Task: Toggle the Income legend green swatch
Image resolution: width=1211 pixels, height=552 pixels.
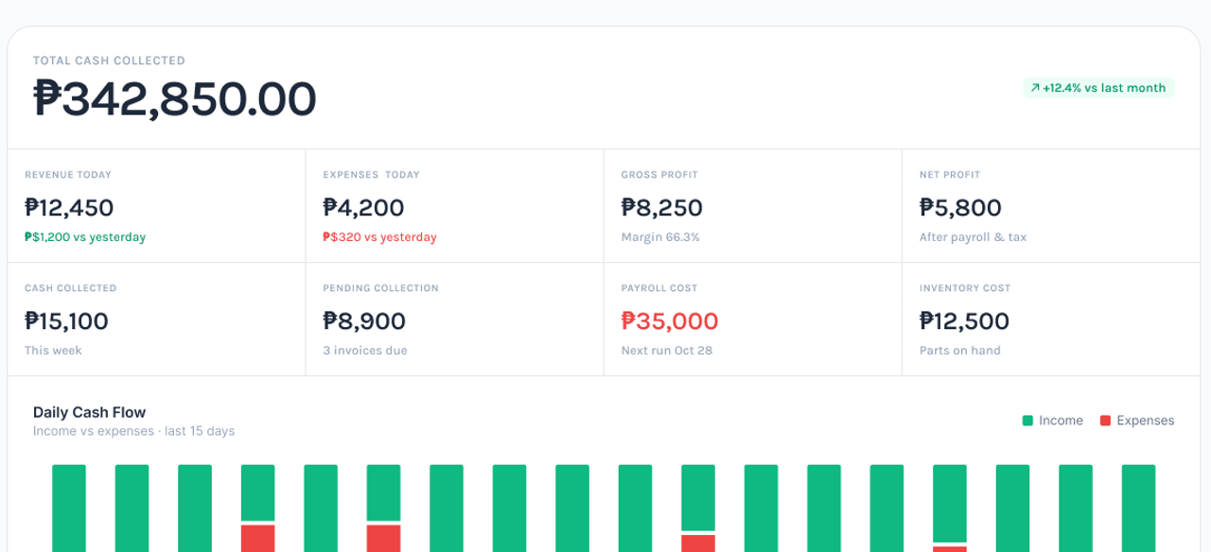Action: 1027,421
